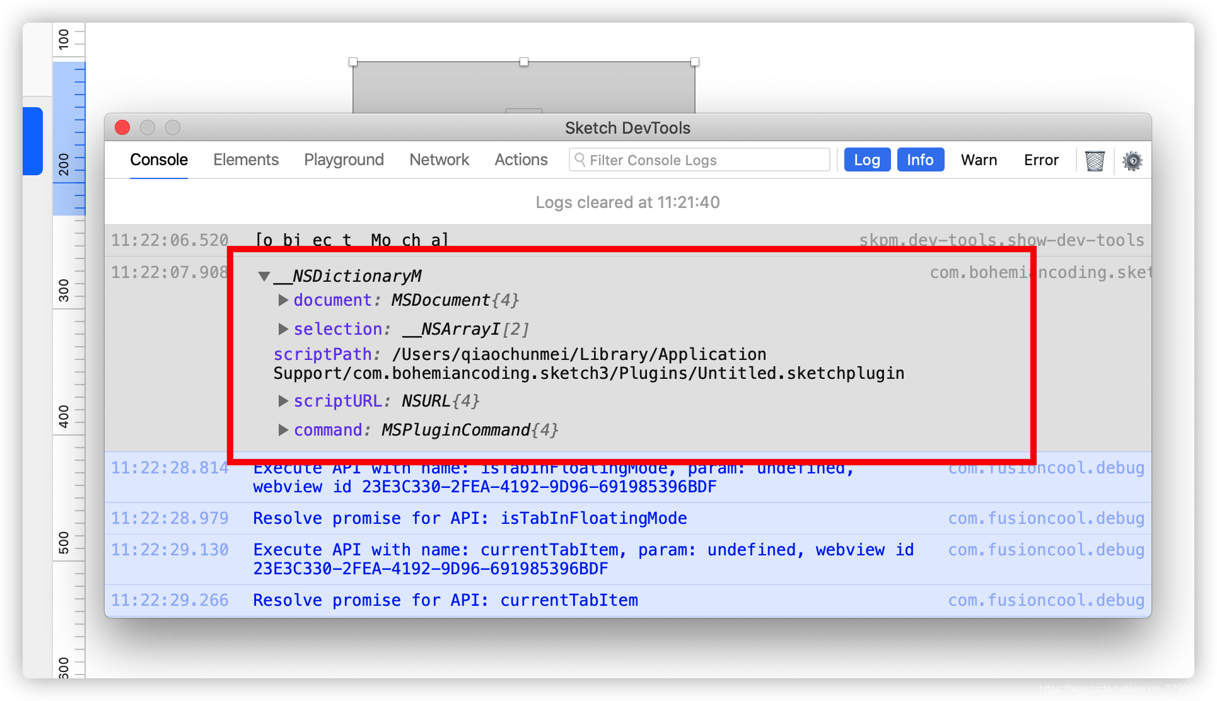Toggle the Log level filter
This screenshot has height=701, width=1217.
tap(866, 160)
